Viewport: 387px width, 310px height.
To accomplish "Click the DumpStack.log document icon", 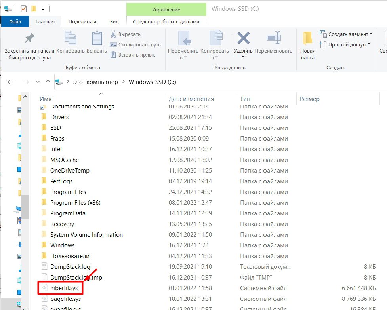I will (44, 266).
